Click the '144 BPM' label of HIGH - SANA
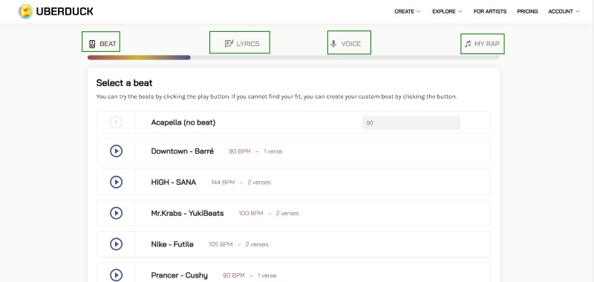Image resolution: width=594 pixels, height=282 pixels. point(223,182)
